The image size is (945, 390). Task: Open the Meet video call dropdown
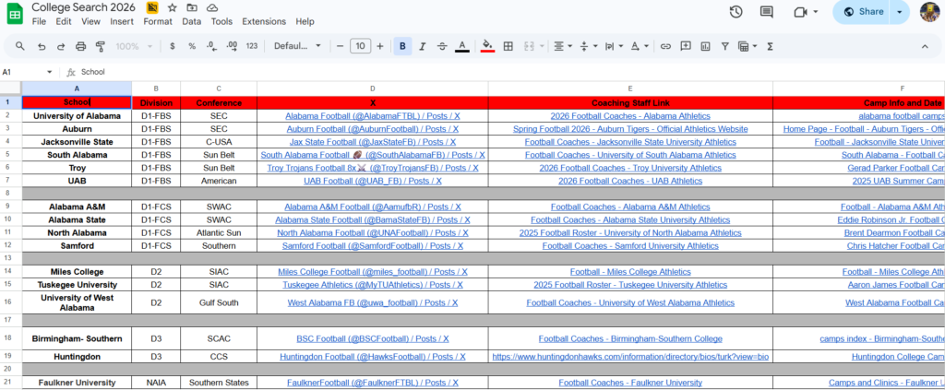point(816,12)
